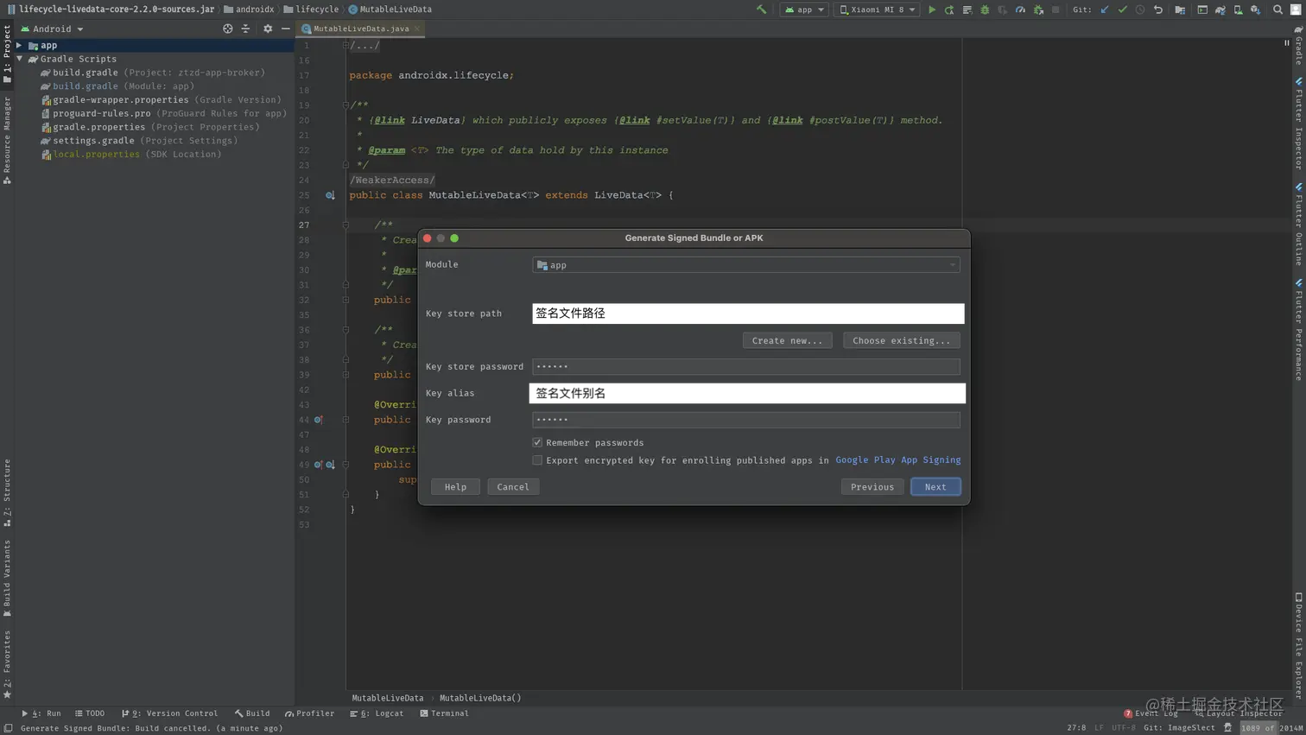Open the Profile app gauge icon
The image size is (1306, 735).
pyautogui.click(x=1020, y=10)
